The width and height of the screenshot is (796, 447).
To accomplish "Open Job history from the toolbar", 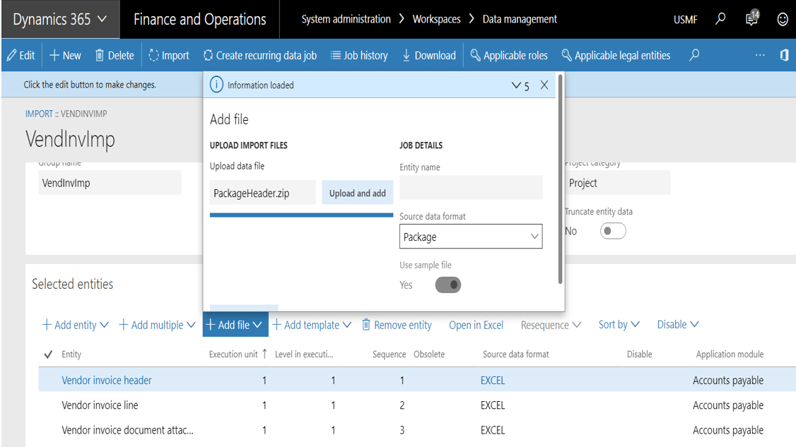I will (x=358, y=55).
